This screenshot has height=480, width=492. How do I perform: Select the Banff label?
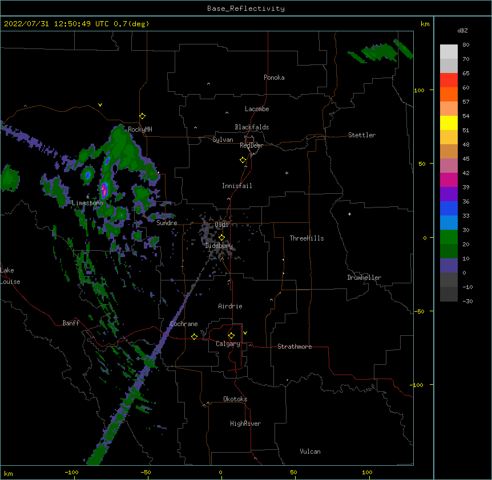tap(71, 323)
